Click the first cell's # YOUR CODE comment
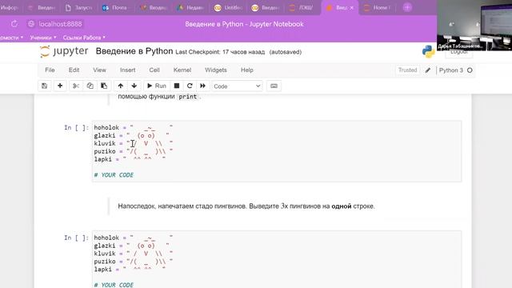The image size is (512, 288). (x=114, y=175)
